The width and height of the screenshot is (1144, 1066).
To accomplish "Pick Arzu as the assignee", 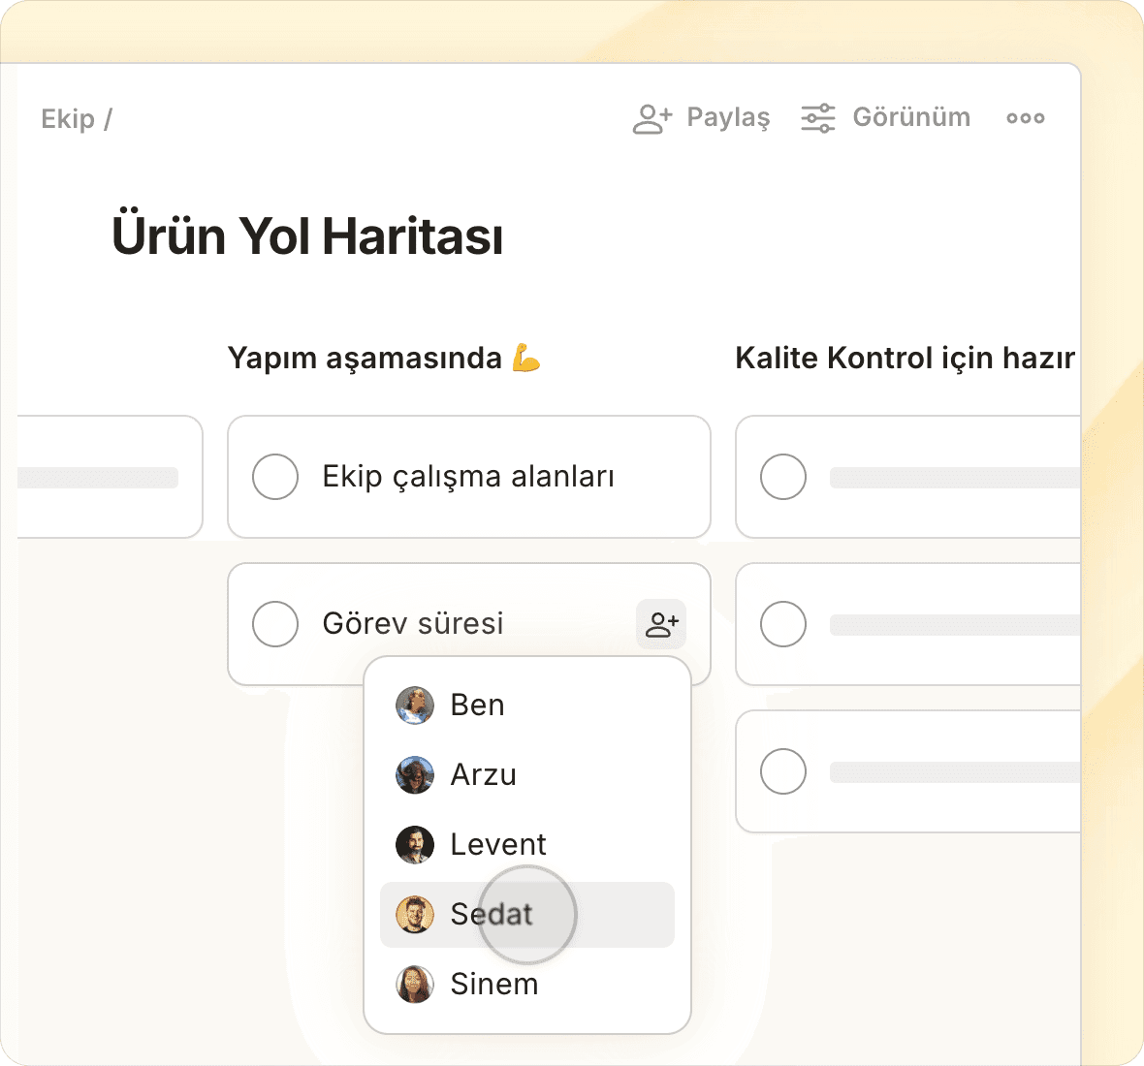I will tap(483, 775).
